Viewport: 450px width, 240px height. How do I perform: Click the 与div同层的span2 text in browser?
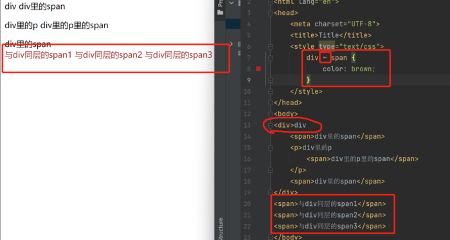point(109,55)
